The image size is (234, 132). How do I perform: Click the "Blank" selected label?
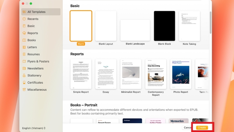[81, 44]
